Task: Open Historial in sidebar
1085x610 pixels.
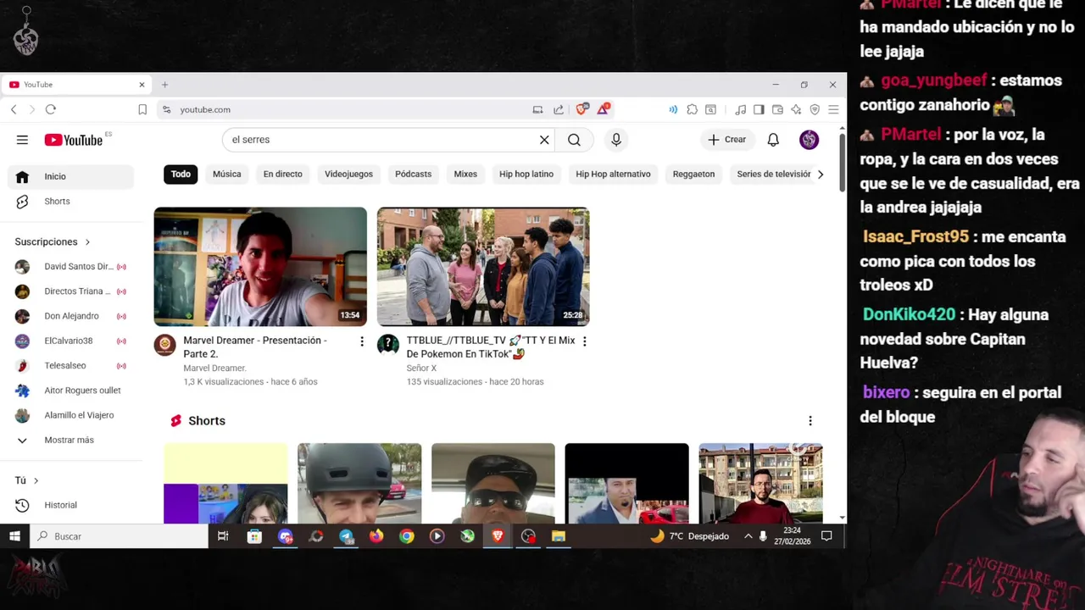Action: [x=71, y=505]
